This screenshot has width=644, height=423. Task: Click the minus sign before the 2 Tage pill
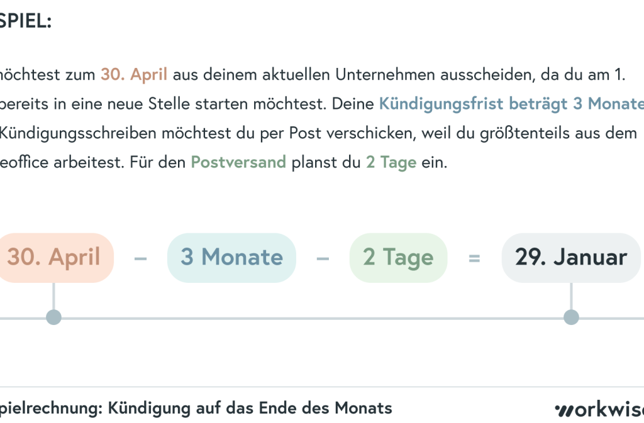pos(323,258)
